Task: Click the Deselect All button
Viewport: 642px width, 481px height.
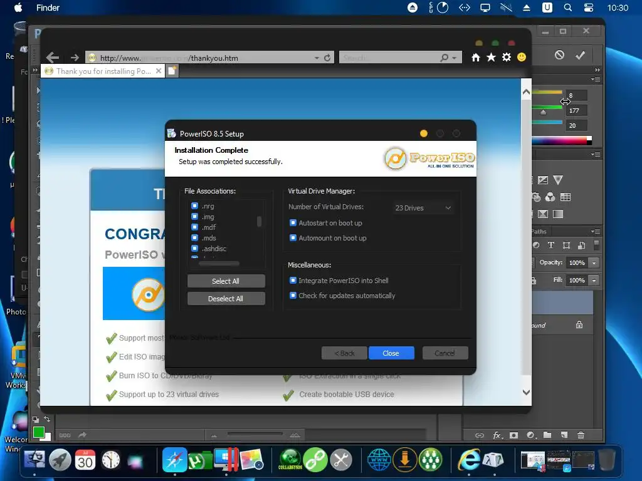Action: 226,299
